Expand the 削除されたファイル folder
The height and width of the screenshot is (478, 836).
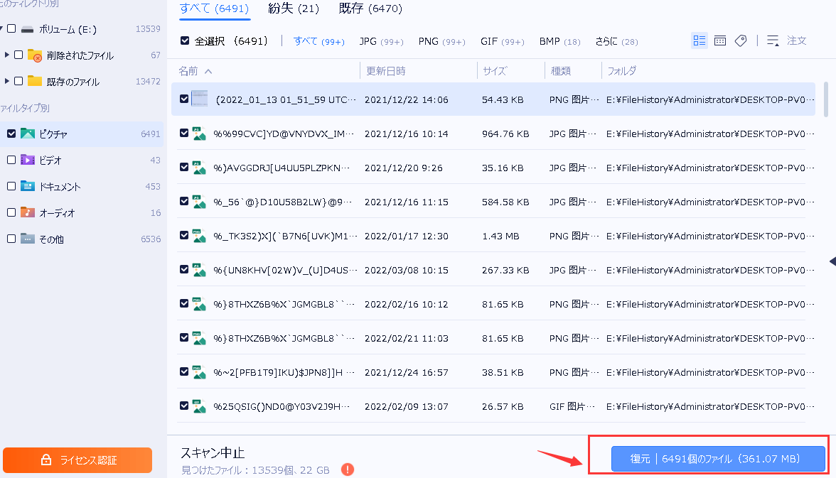click(x=9, y=54)
